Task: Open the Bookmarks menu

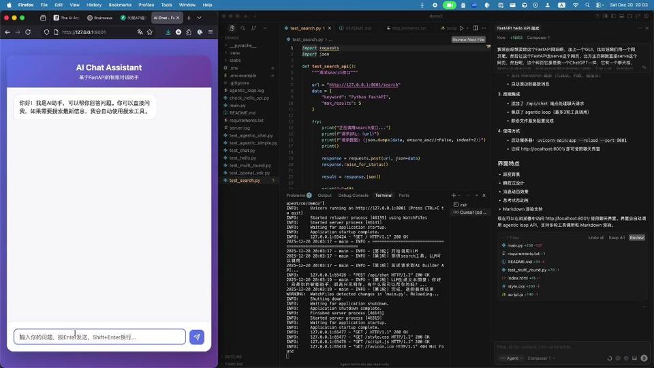Action: 120,5
